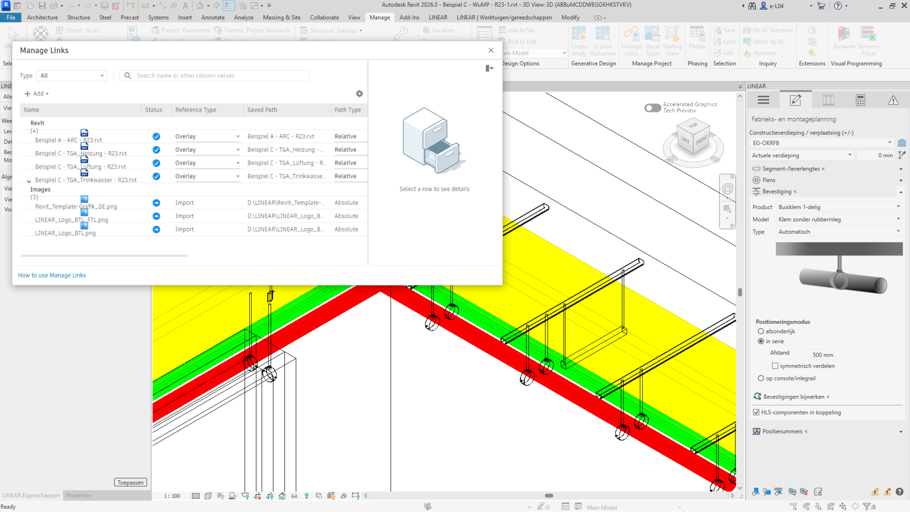The image size is (910, 512).
Task: Enable the symmetrisch verdelen checkbox
Action: click(x=775, y=366)
